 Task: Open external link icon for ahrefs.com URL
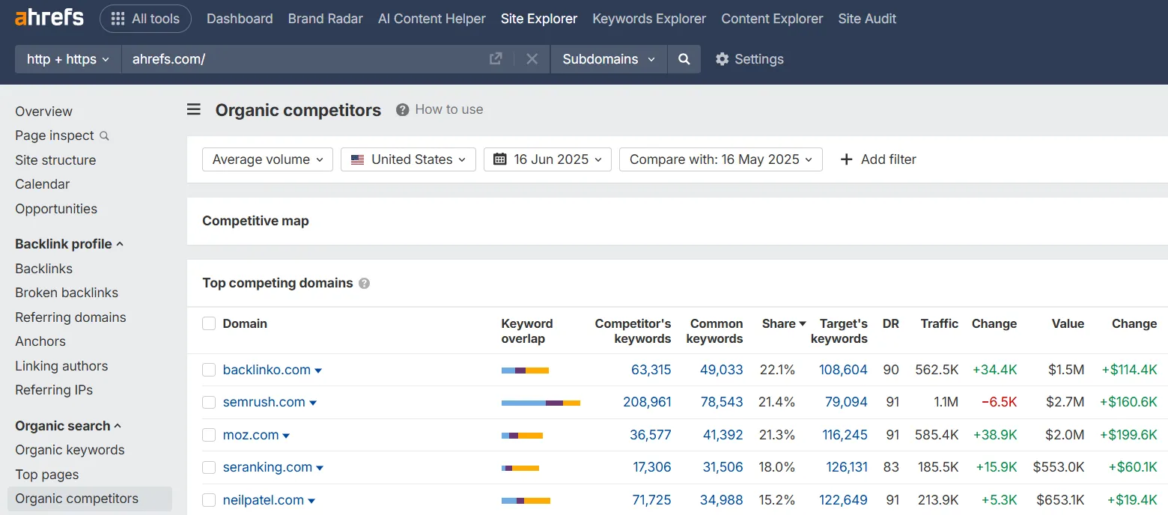pyautogui.click(x=496, y=58)
